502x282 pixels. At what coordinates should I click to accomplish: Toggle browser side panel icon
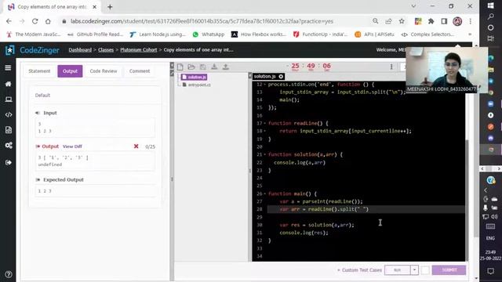click(444, 21)
